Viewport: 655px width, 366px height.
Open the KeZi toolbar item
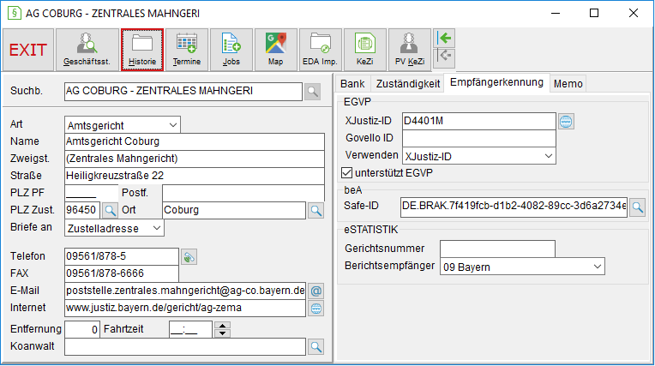[x=364, y=50]
